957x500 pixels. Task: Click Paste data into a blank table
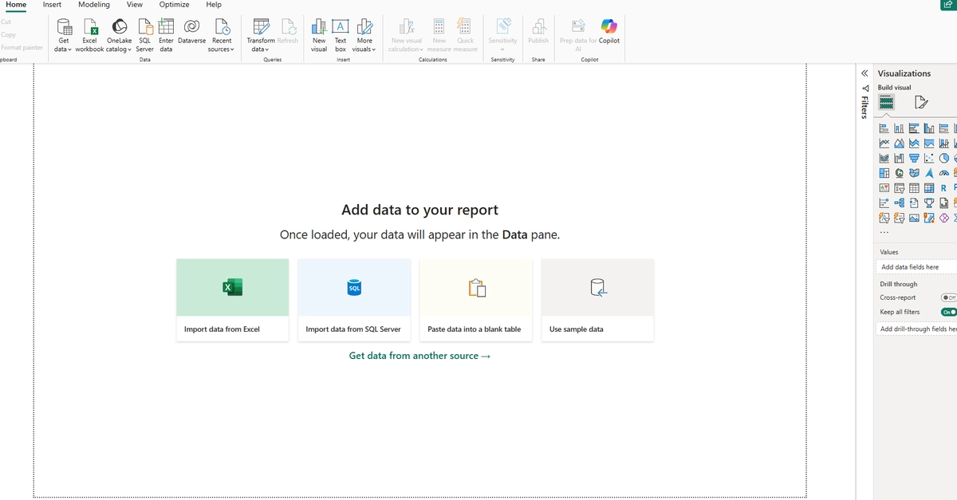pyautogui.click(x=476, y=300)
